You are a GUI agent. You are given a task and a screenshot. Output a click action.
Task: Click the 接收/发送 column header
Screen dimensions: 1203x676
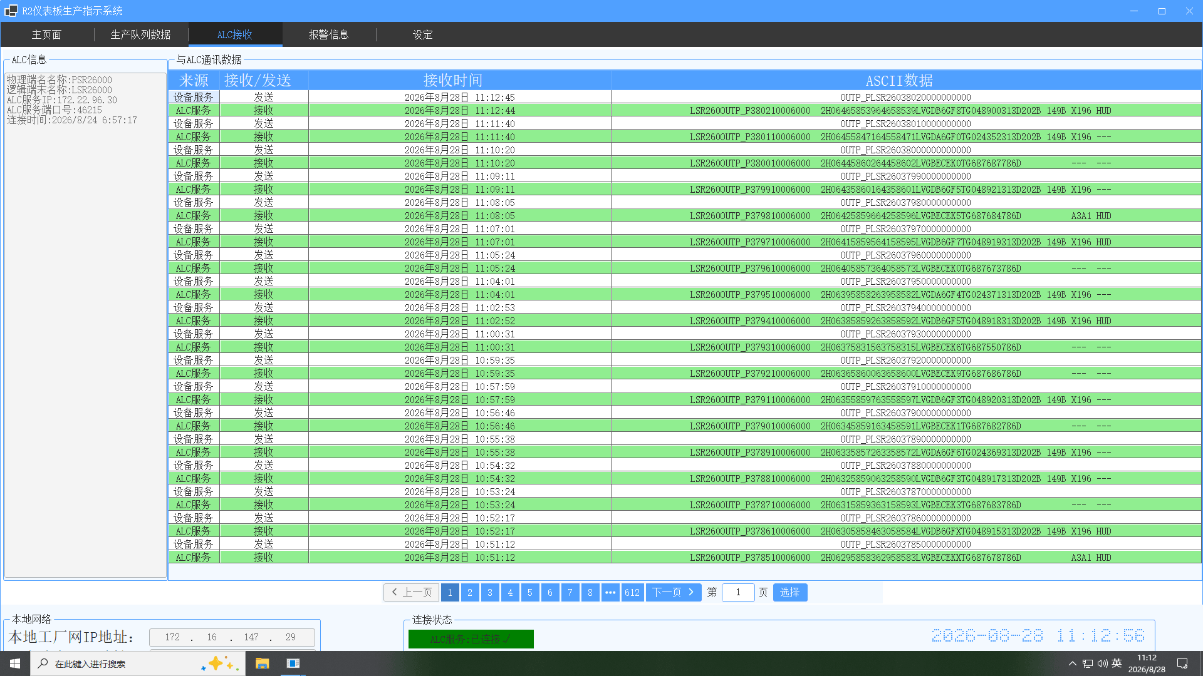pyautogui.click(x=264, y=80)
